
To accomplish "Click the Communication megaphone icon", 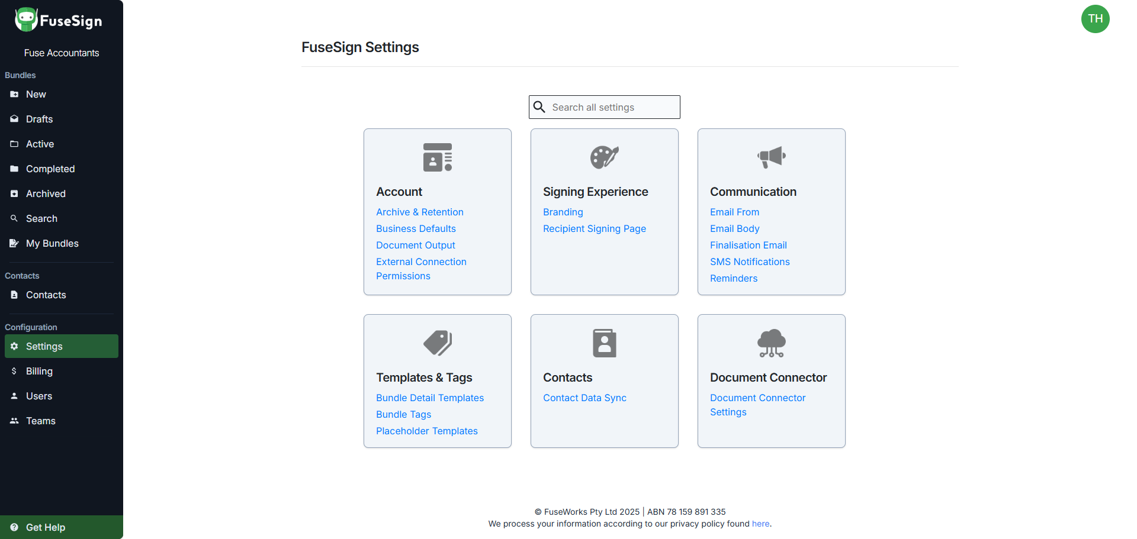I will pos(771,157).
